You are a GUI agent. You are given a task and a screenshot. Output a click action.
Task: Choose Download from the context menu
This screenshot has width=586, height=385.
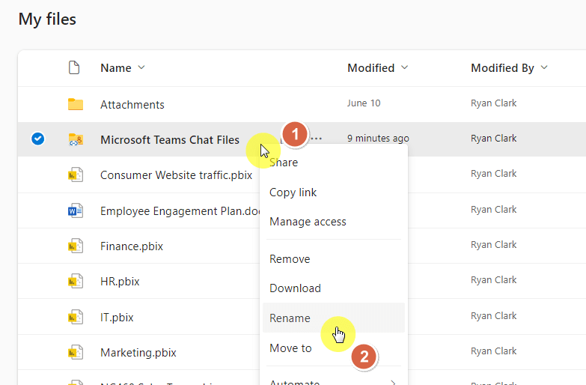333,288
